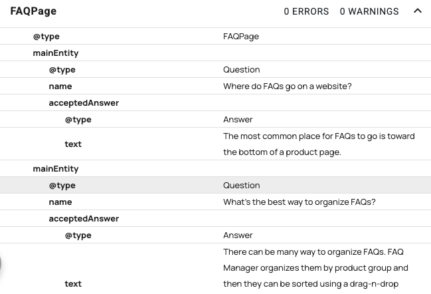Click the FAQPage panel heading

(33, 11)
